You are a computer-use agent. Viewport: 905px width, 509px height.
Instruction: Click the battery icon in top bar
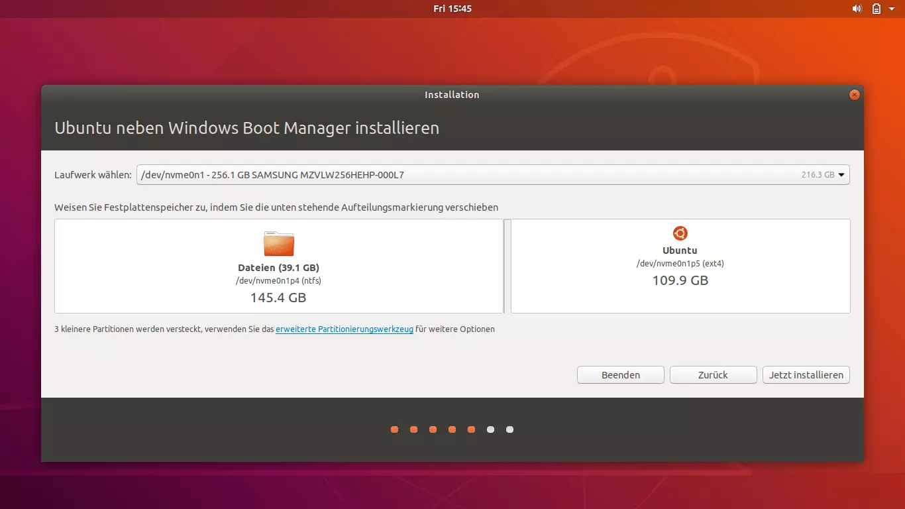pos(876,9)
